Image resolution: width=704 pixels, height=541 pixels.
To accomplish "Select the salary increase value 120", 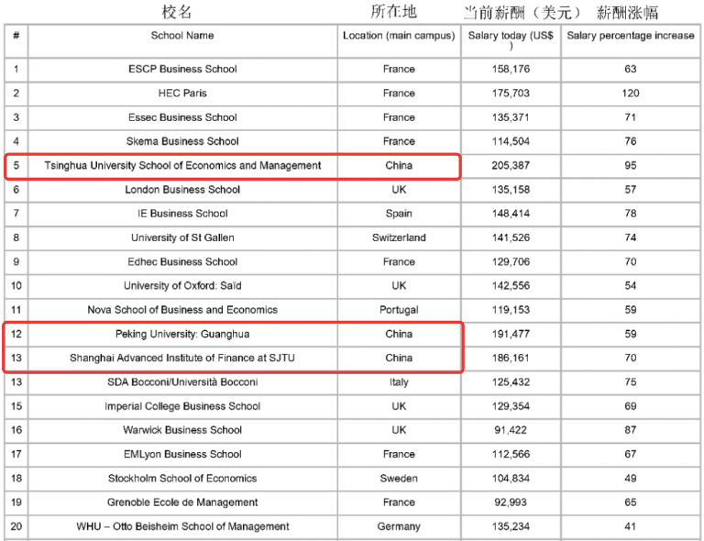I will point(631,94).
